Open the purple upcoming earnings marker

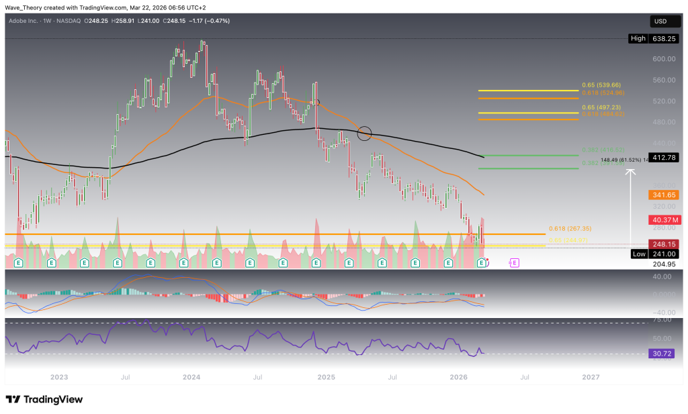tap(514, 263)
